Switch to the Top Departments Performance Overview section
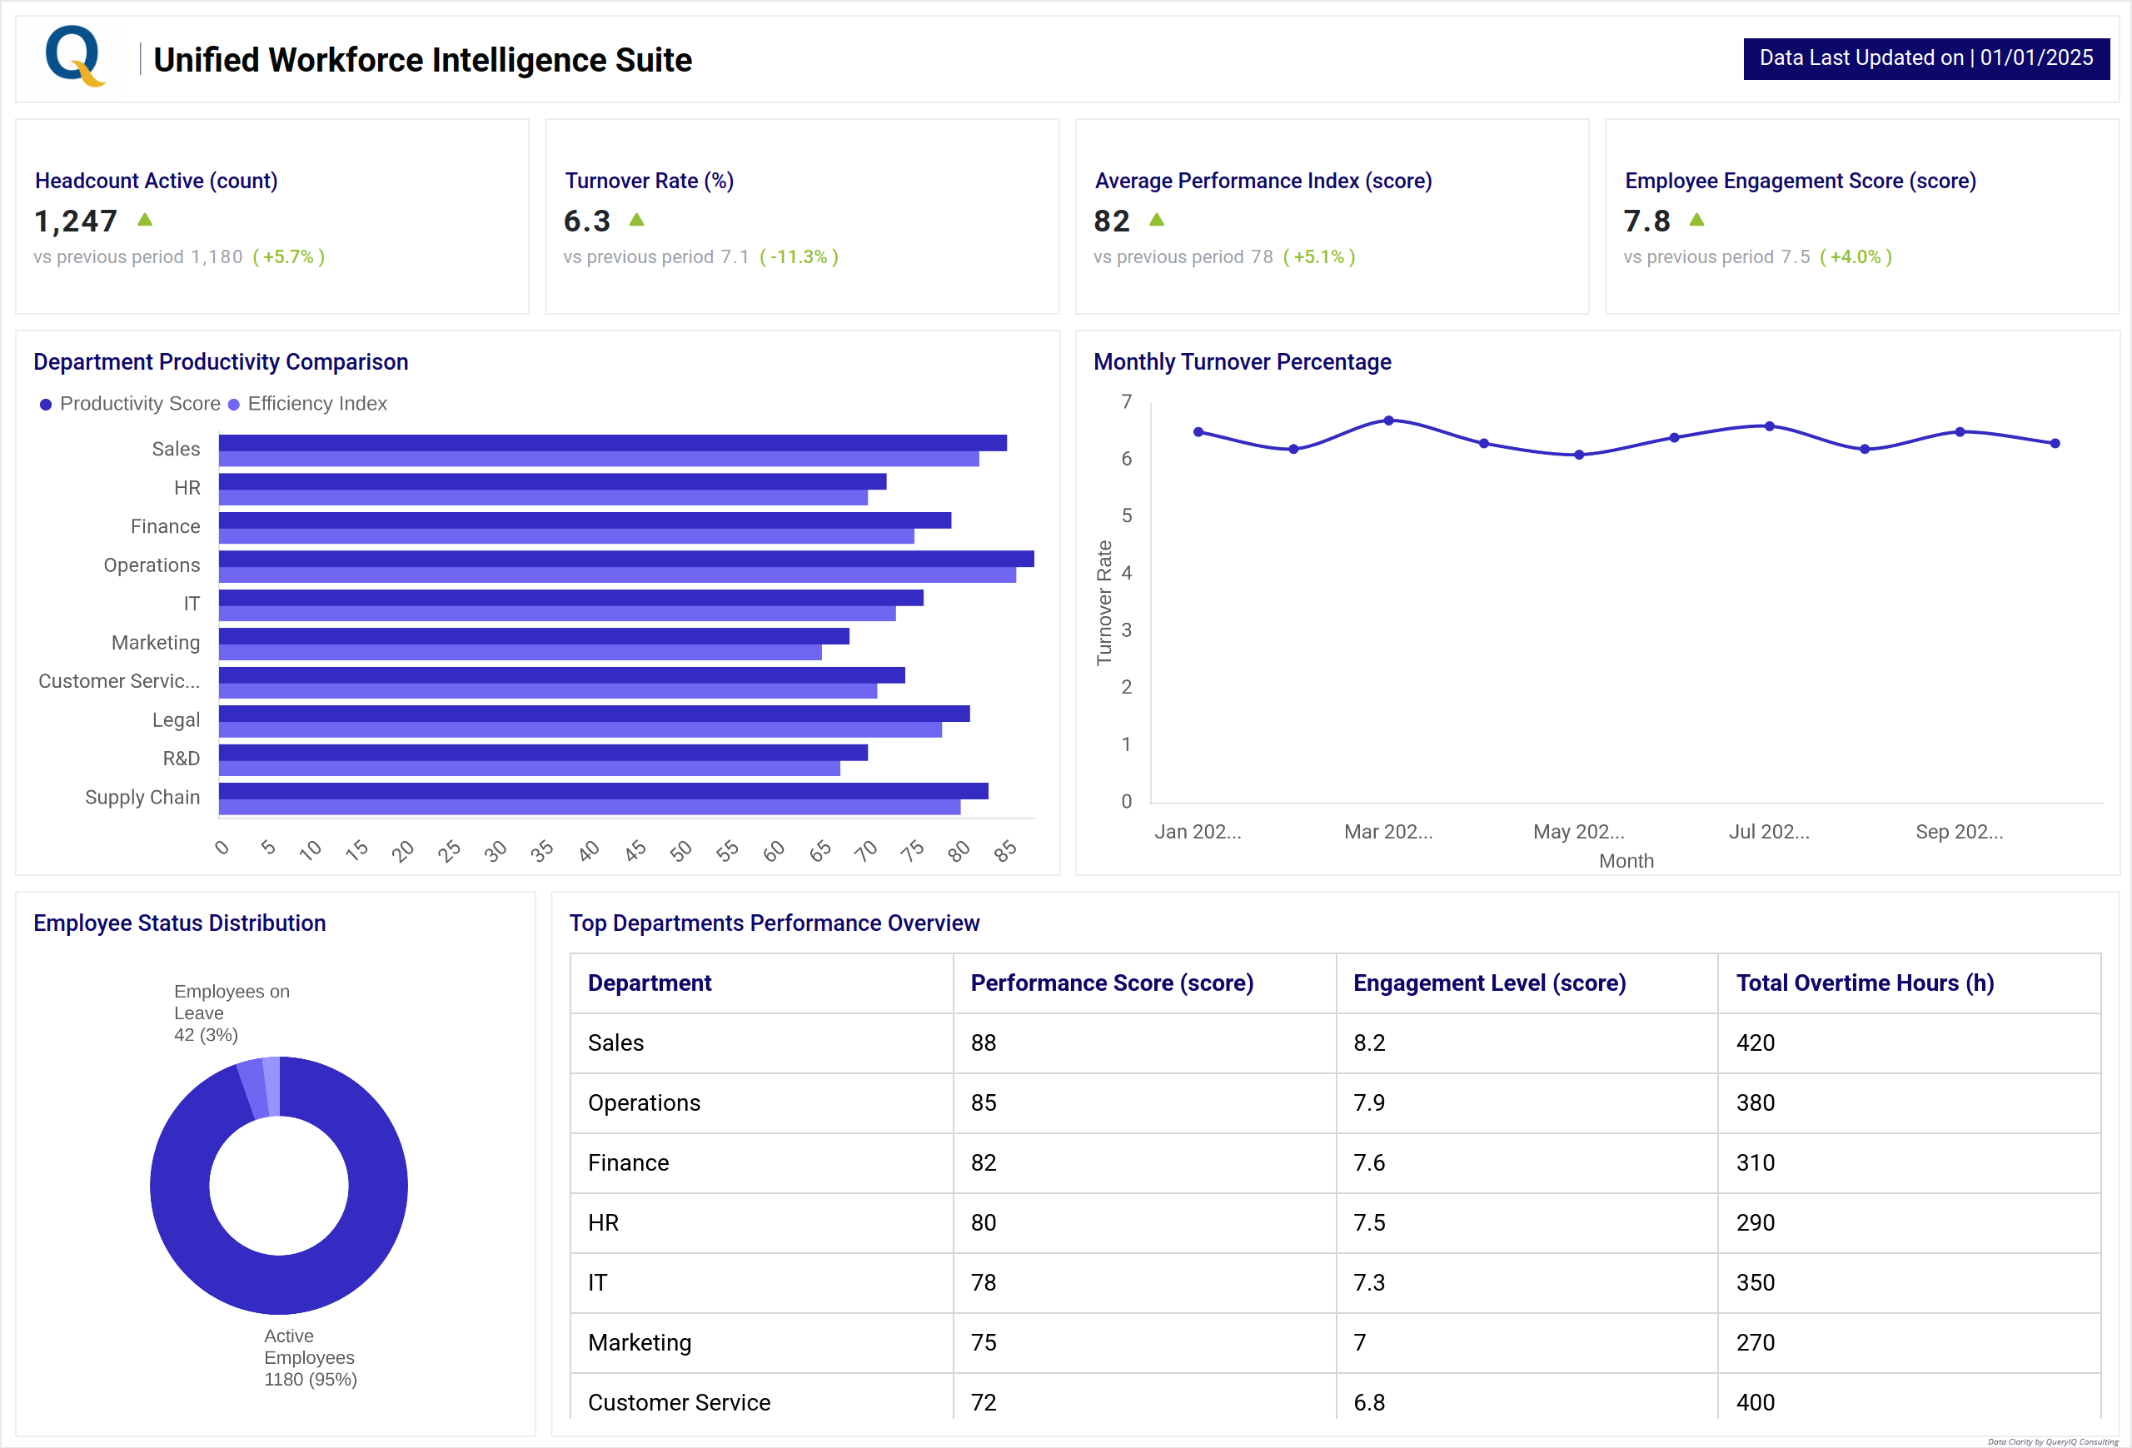The height and width of the screenshot is (1448, 2132). [775, 923]
